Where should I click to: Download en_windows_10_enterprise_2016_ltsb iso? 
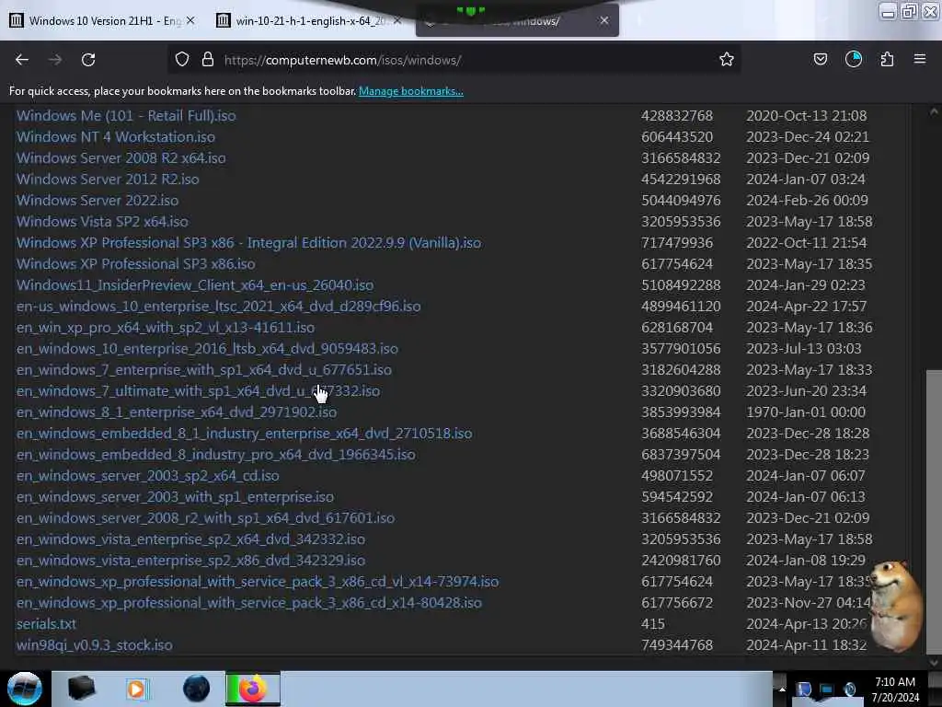[207, 349]
